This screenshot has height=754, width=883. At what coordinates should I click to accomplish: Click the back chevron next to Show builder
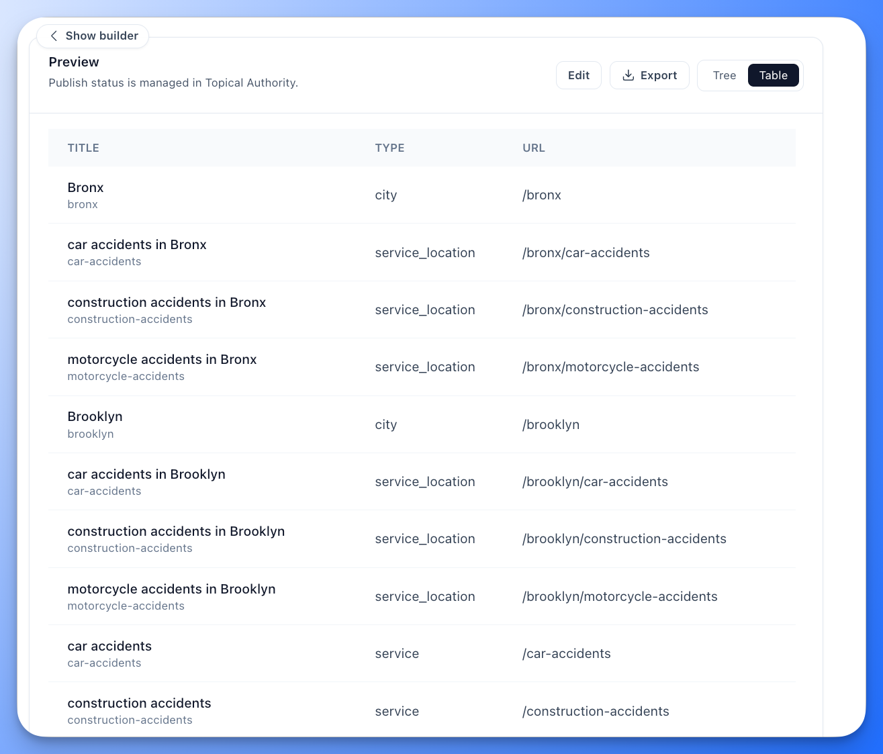pos(54,36)
